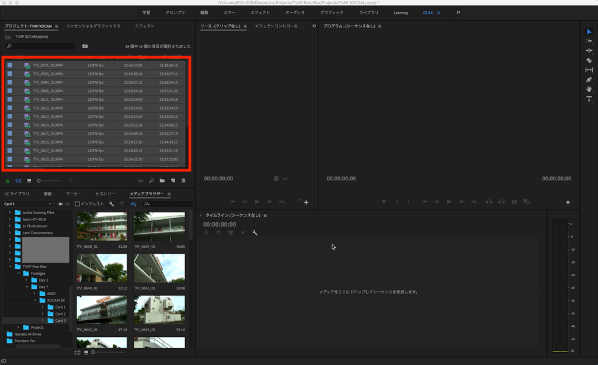This screenshot has height=365, width=598.
Task: Open the Premiere Pro folder in tree
Action: [25, 341]
